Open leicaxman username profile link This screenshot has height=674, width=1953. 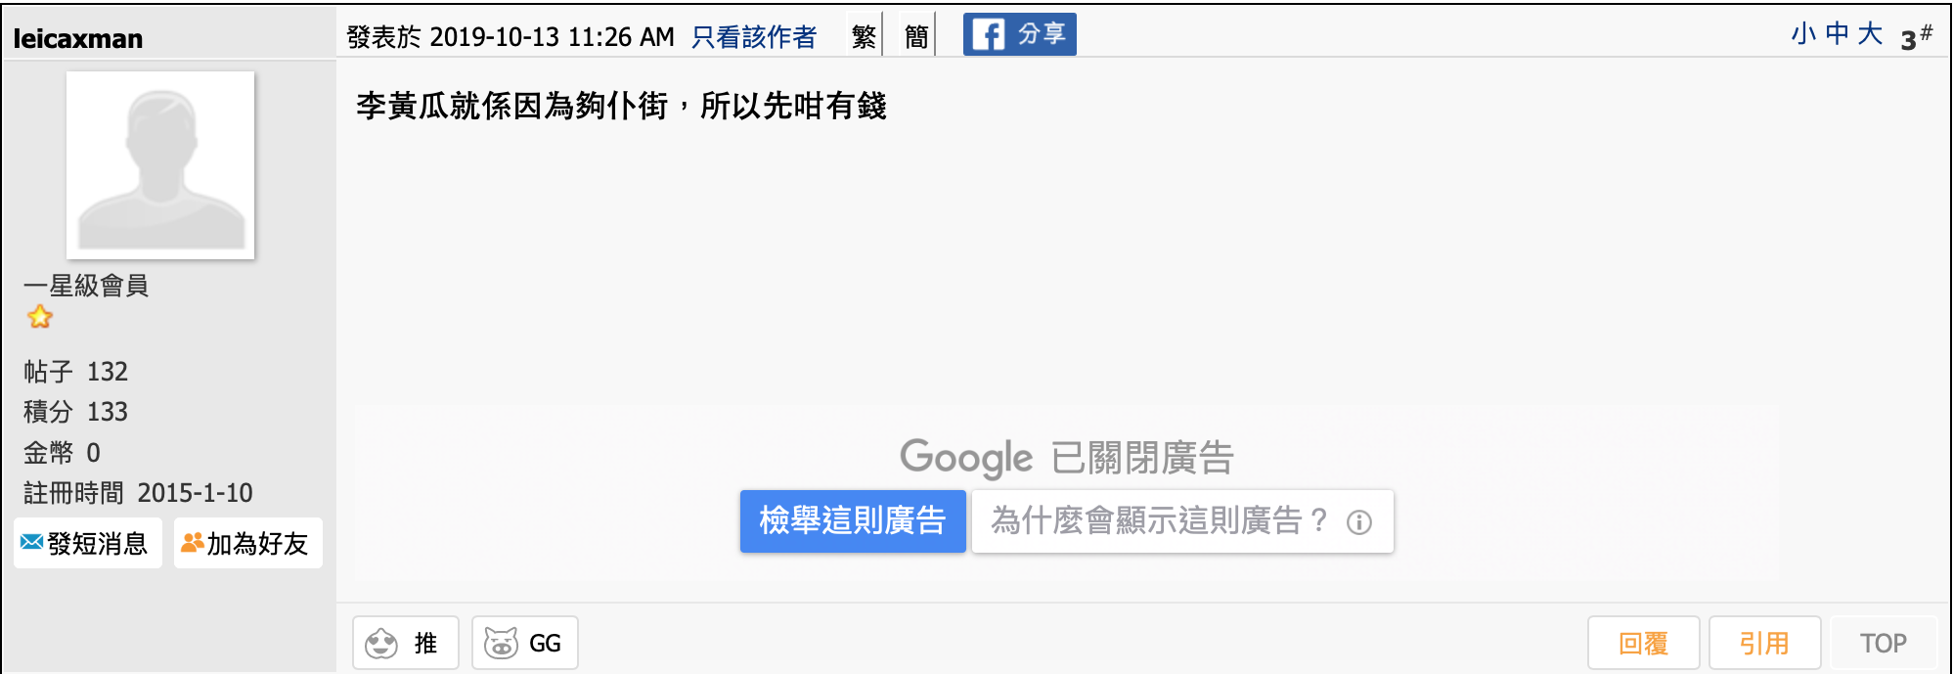point(78,38)
